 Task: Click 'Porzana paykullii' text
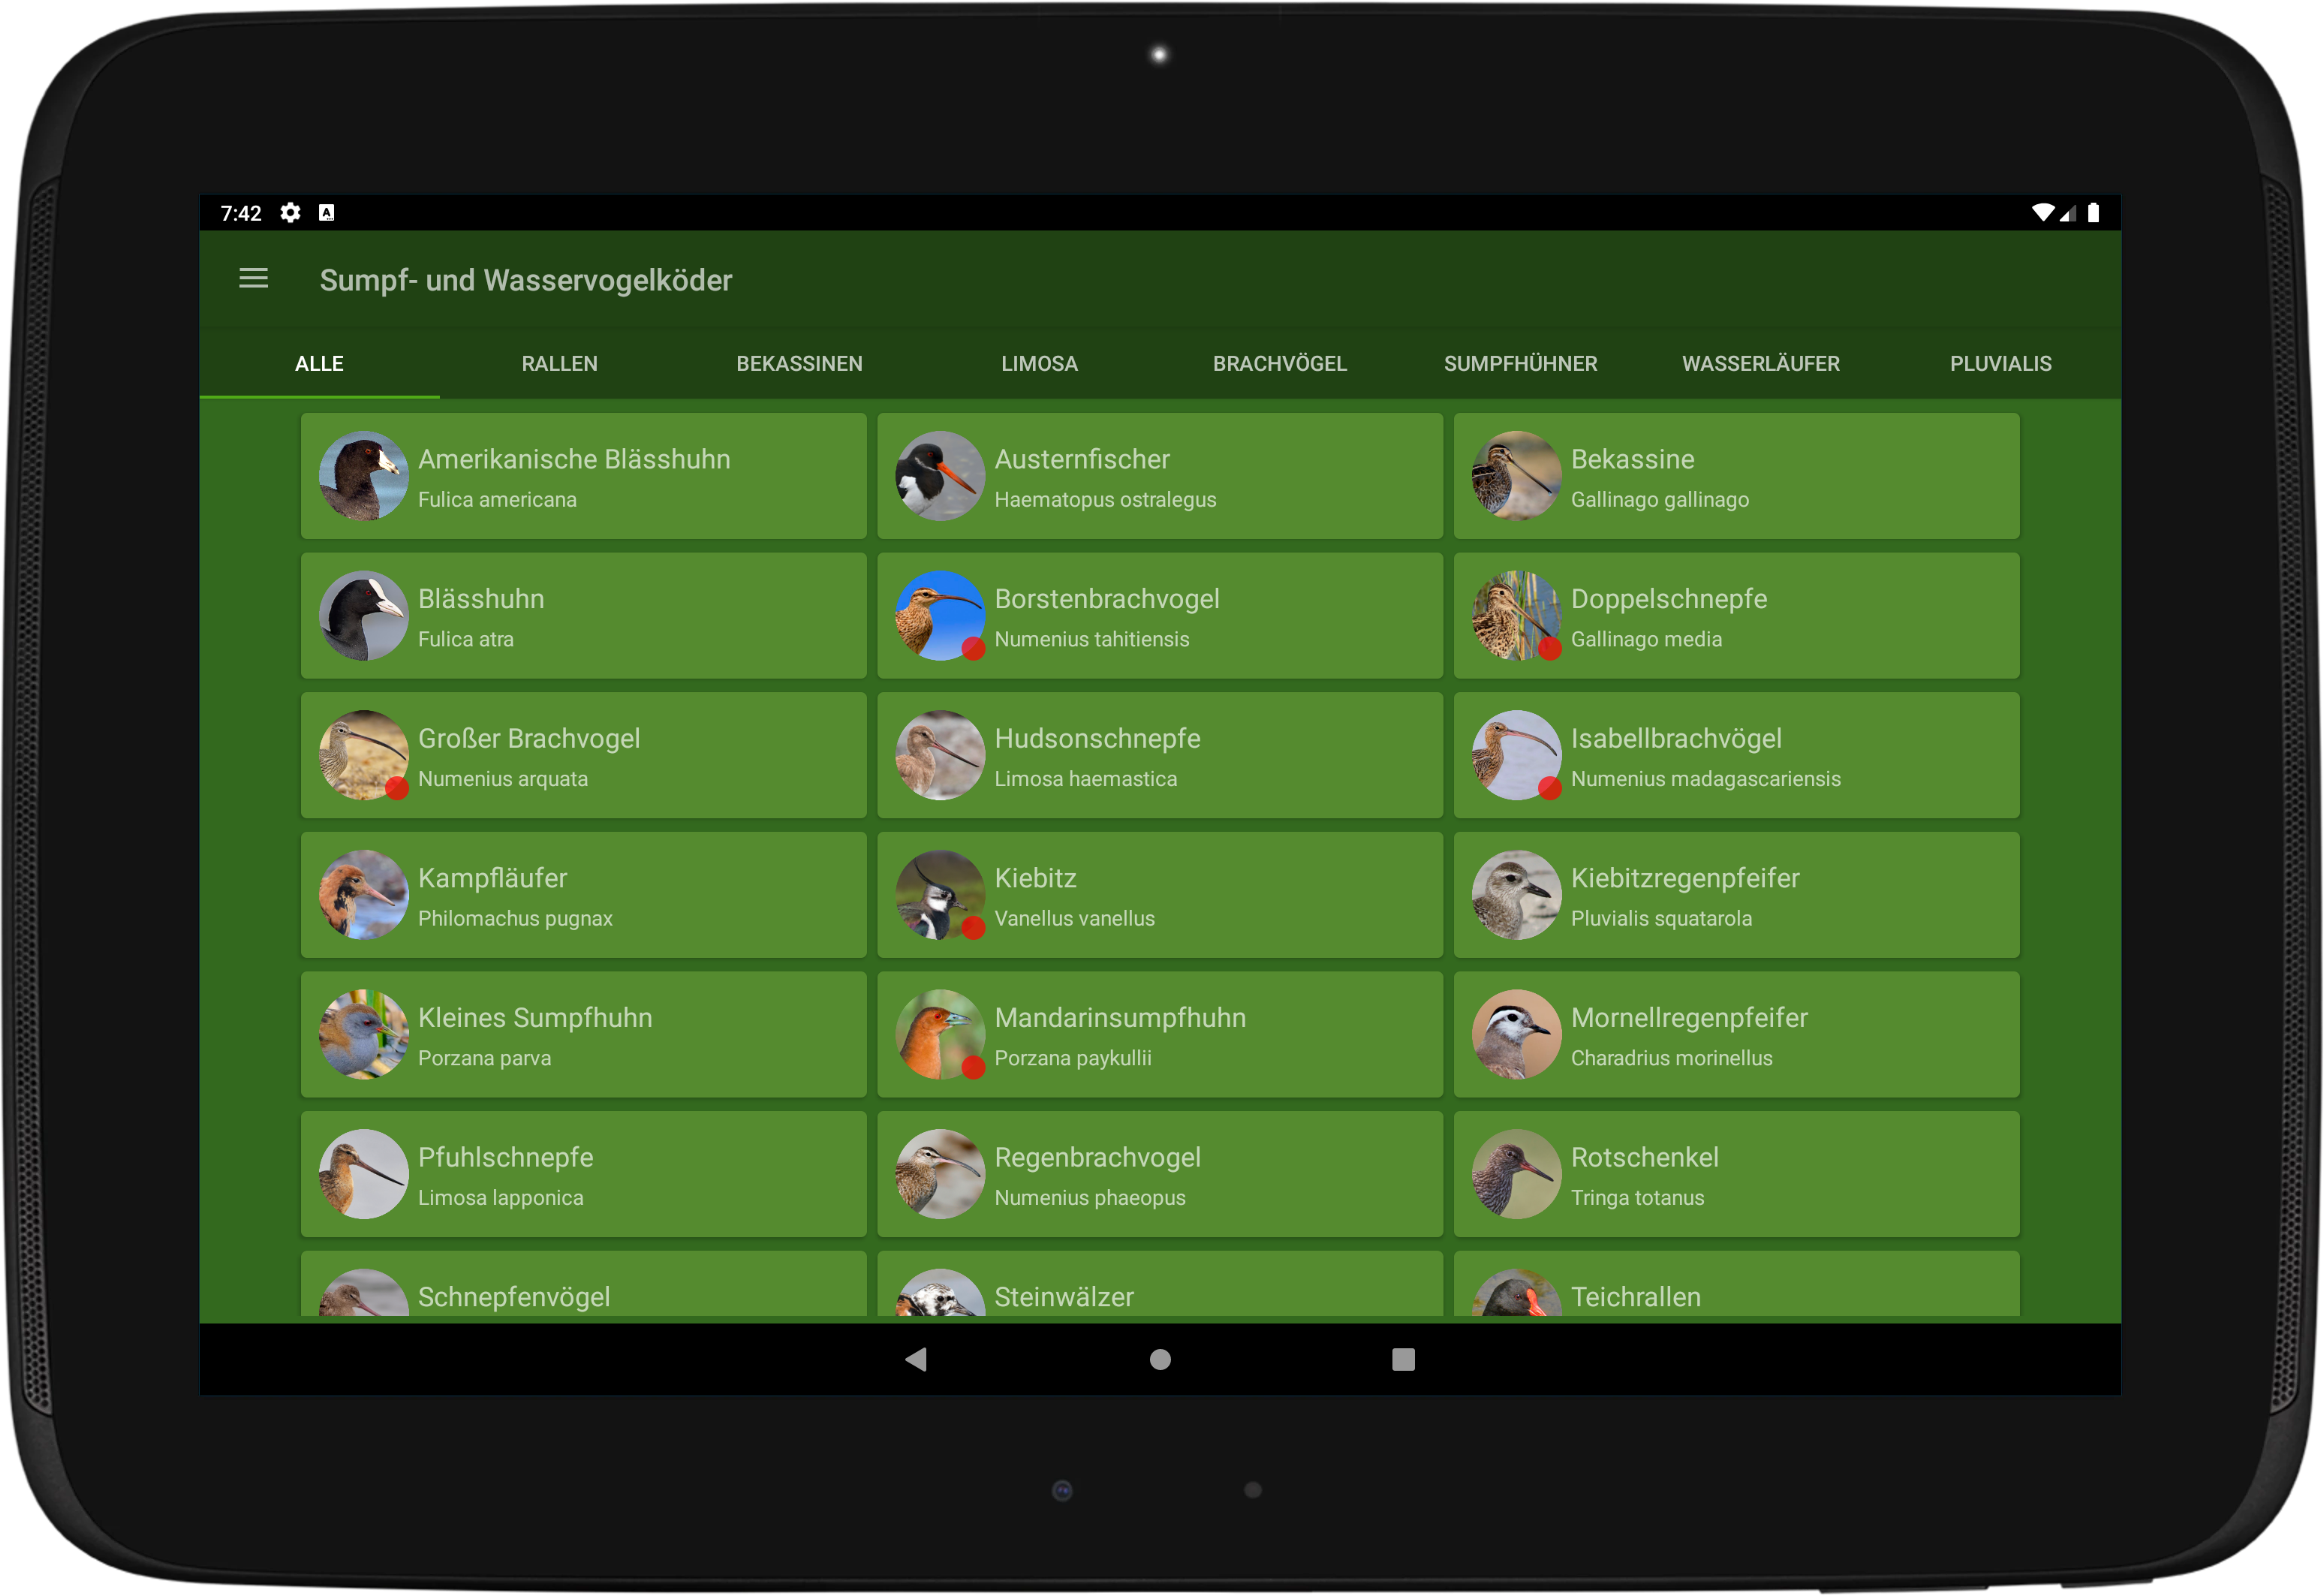[1073, 1058]
